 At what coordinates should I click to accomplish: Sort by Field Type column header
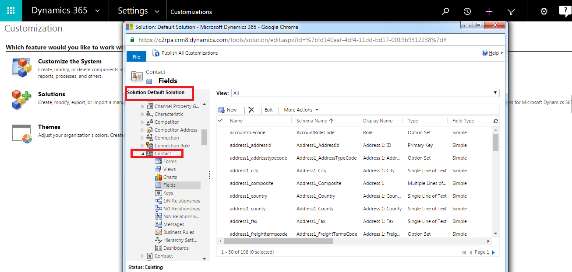tap(463, 121)
